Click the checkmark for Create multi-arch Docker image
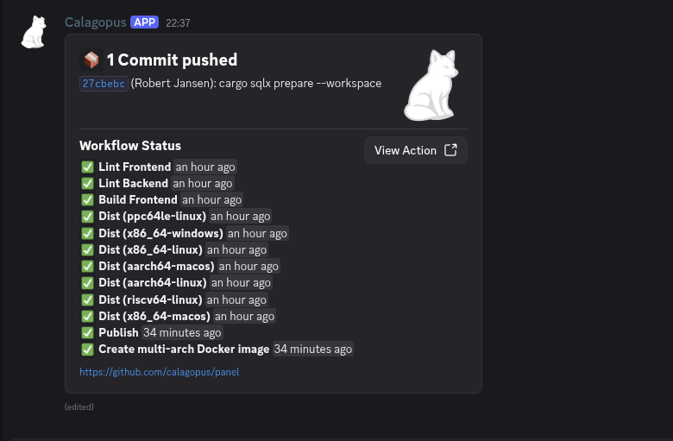 pos(87,350)
